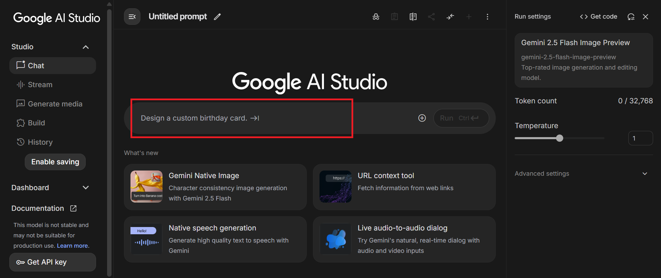Open incognito/temporary chat icon in toolbar
Screen dimensions: 661x278
click(376, 17)
